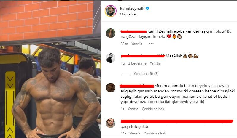Screen dimensions: 237x138
Task: Open avatar of the first commenter
Action: 111,33
